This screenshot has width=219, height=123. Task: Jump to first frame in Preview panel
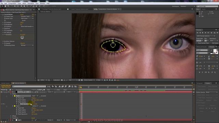[197, 33]
